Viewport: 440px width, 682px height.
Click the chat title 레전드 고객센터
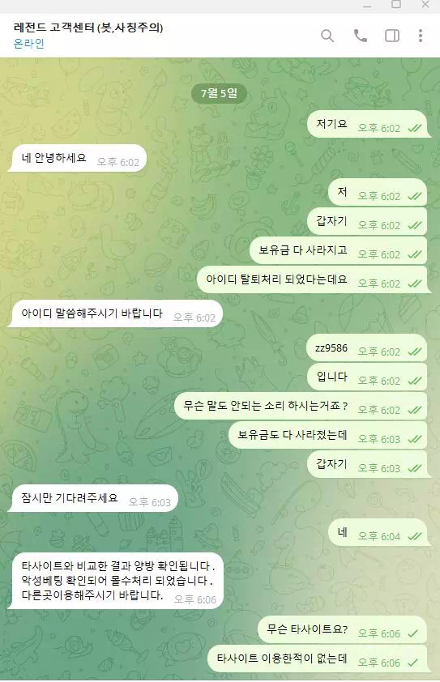[88, 28]
